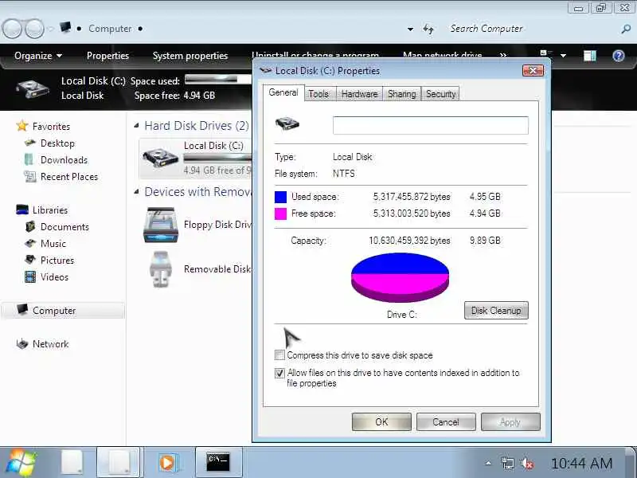Open the Organize dropdown menu
The height and width of the screenshot is (478, 637).
pos(37,55)
